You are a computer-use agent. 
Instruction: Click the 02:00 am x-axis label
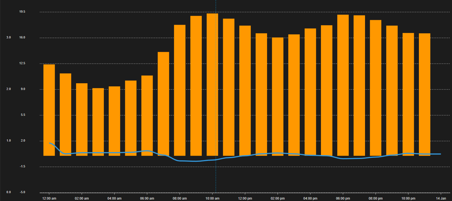click(x=82, y=198)
